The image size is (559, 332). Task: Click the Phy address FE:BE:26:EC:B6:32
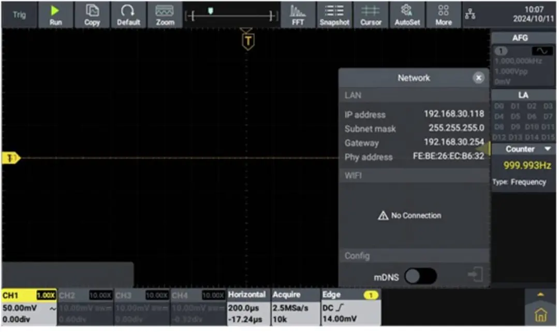448,156
